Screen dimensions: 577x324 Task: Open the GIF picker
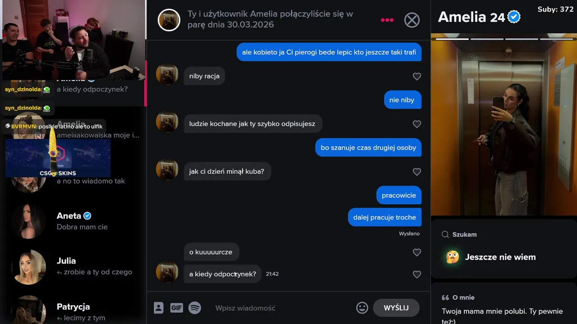pyautogui.click(x=177, y=308)
